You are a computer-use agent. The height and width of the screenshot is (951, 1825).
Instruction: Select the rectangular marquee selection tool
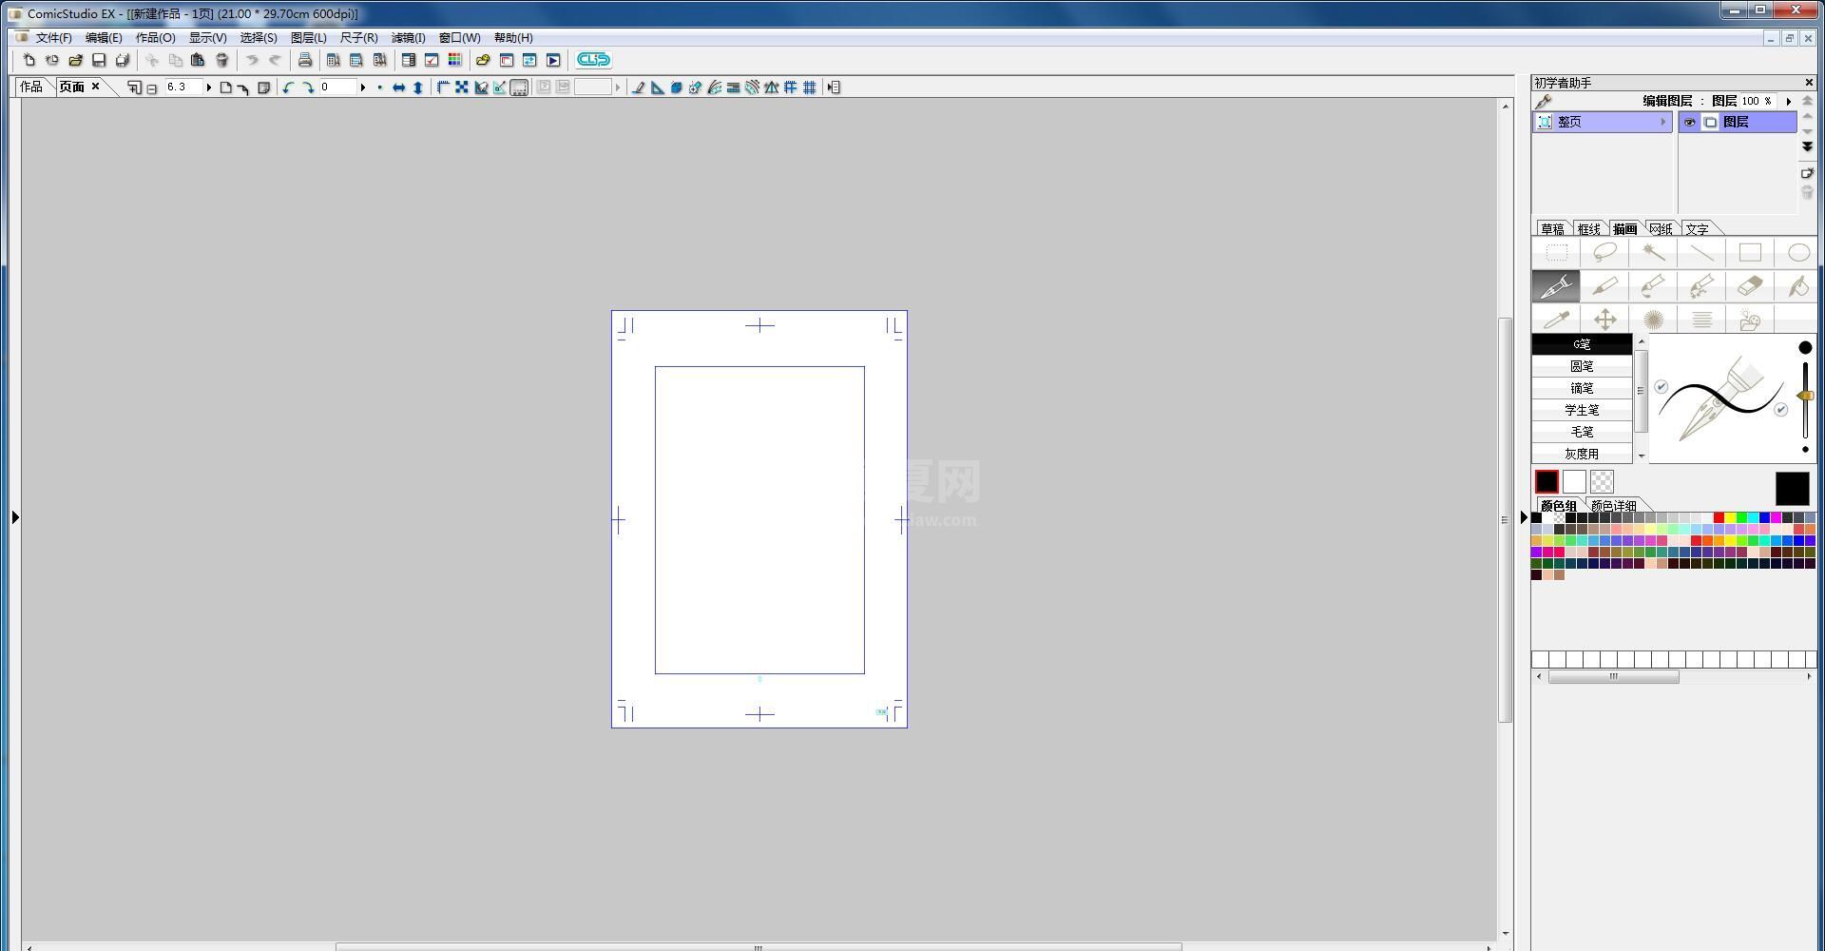click(1556, 253)
